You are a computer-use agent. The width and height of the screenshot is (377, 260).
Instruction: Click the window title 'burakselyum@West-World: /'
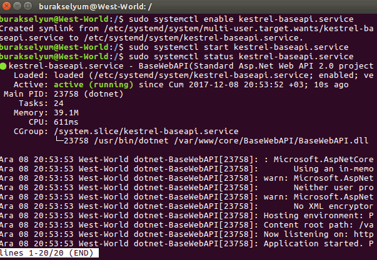pos(95,6)
